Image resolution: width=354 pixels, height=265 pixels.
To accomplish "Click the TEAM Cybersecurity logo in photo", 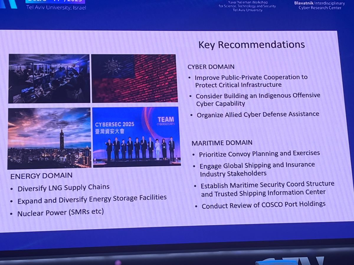I will tap(165, 120).
